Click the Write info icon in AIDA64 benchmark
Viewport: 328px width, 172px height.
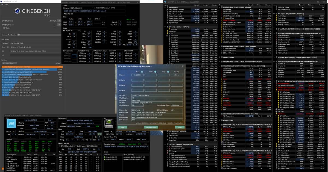(155, 71)
